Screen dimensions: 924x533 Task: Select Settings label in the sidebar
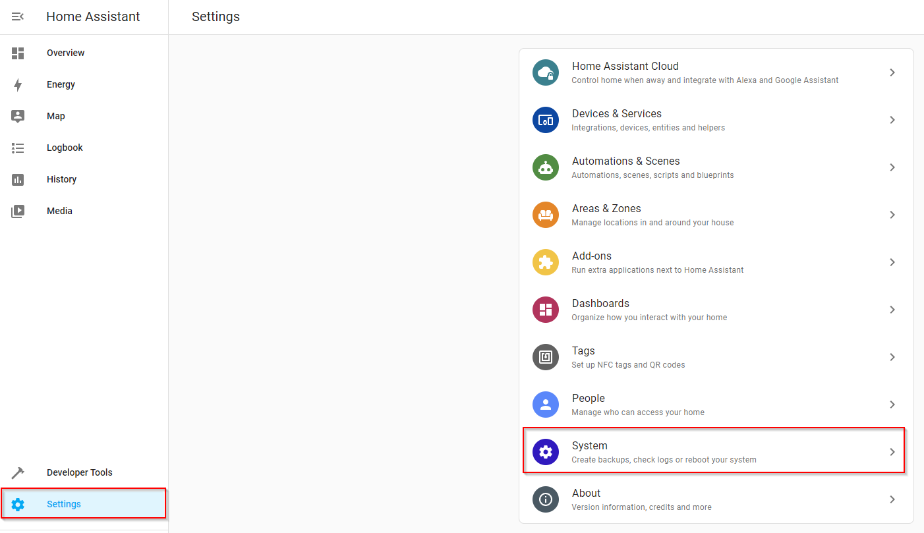click(x=64, y=504)
